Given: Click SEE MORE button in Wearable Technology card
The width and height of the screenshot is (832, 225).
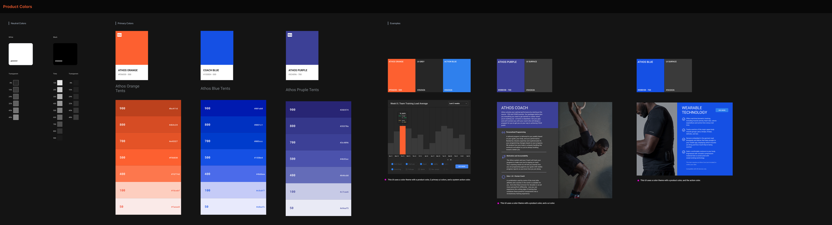Looking at the screenshot, I should point(722,110).
